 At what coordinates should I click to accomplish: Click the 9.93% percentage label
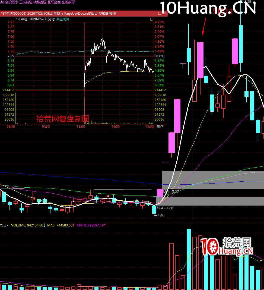(x=160, y=22)
